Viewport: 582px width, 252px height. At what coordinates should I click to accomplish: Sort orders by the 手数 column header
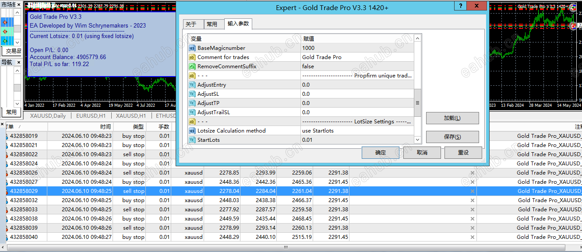point(159,126)
